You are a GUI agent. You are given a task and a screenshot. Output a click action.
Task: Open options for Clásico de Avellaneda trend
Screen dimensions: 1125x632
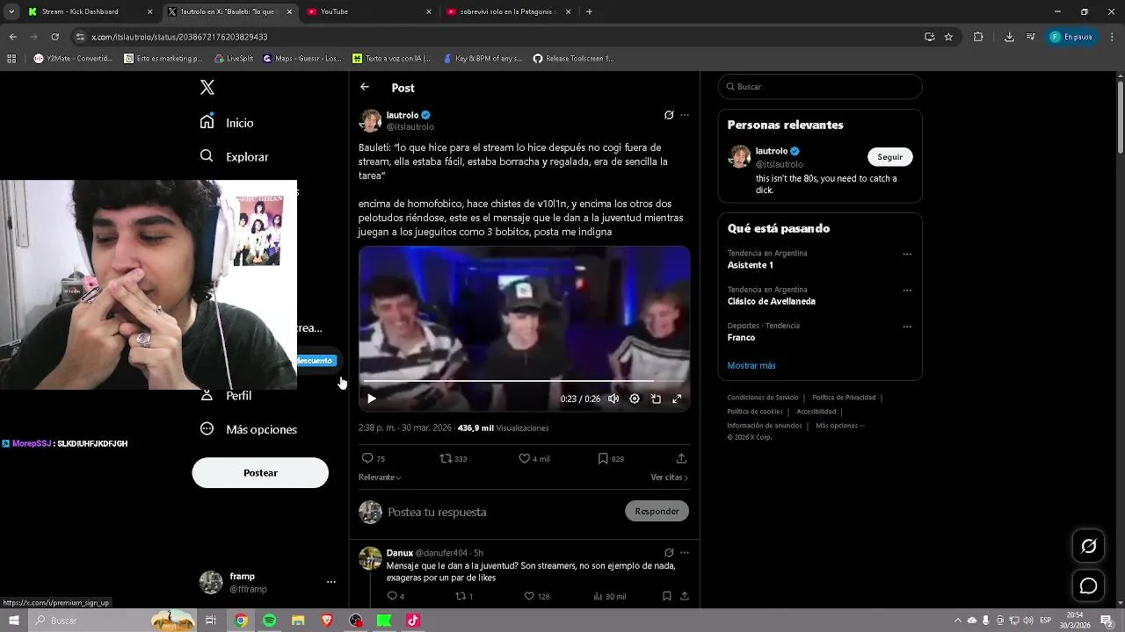(x=907, y=291)
